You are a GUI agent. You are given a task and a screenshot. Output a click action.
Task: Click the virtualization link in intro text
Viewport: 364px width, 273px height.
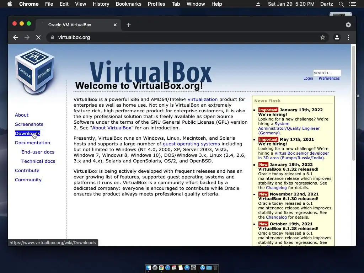[203, 100]
